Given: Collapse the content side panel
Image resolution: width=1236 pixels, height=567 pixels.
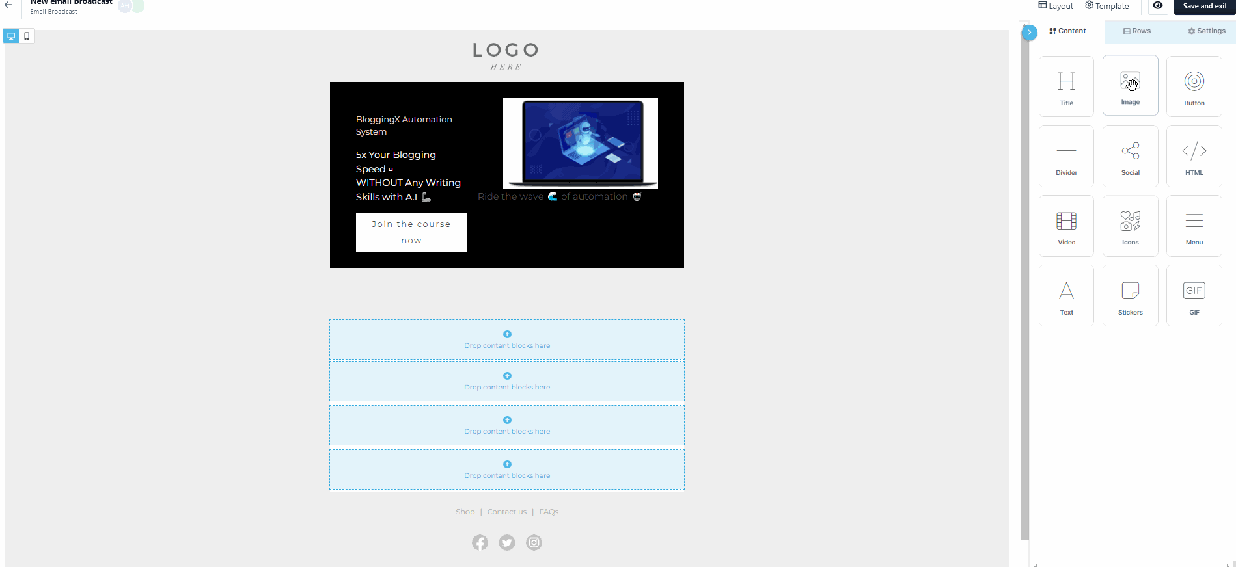Looking at the screenshot, I should 1029,32.
